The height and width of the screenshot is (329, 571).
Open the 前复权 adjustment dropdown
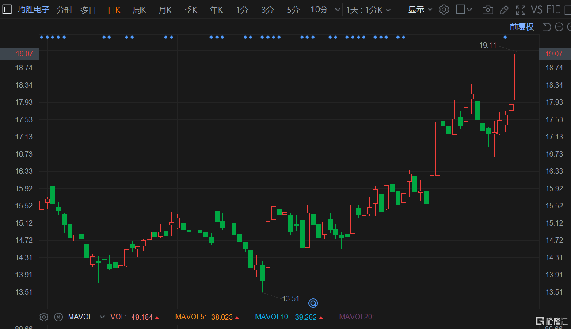(522, 27)
